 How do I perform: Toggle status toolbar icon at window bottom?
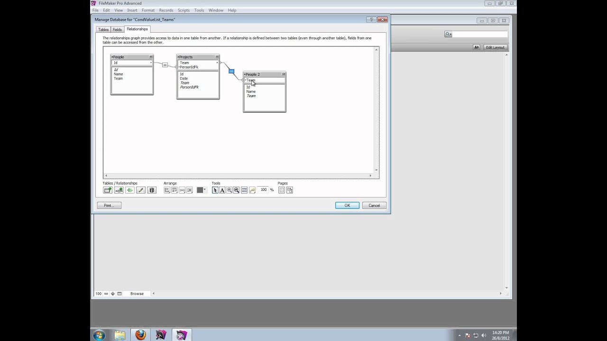point(120,294)
